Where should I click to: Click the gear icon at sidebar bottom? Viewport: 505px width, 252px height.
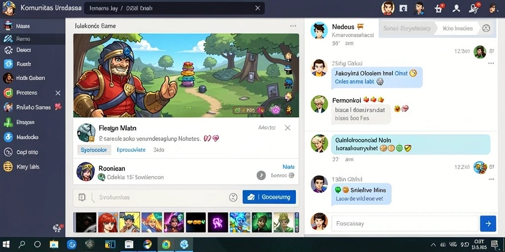coord(57,228)
